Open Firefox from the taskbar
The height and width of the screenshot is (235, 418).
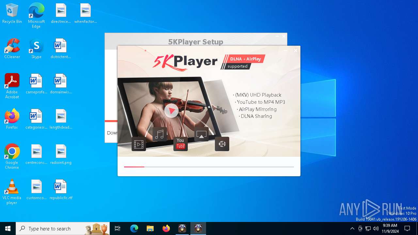point(166,228)
